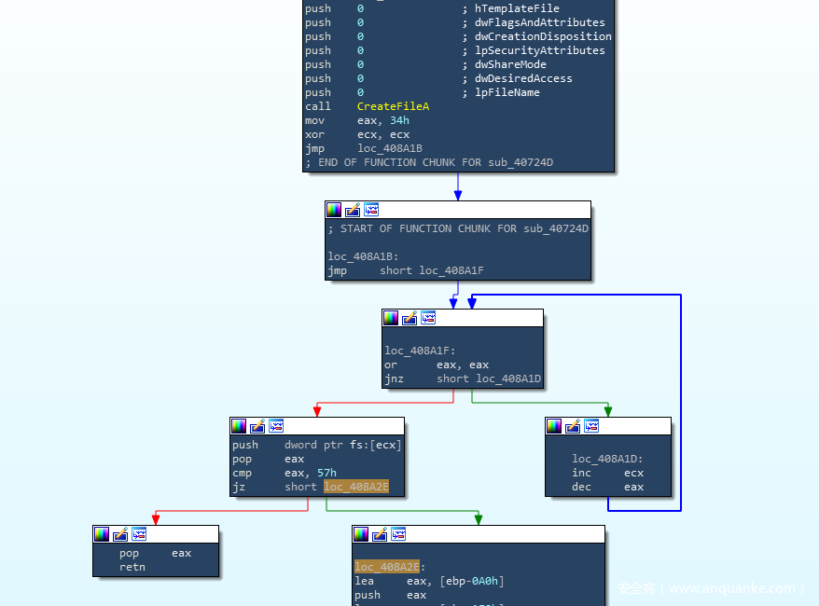Click the group icon on the 'pop eax, retn' block
This screenshot has width=819, height=606.
click(x=139, y=534)
